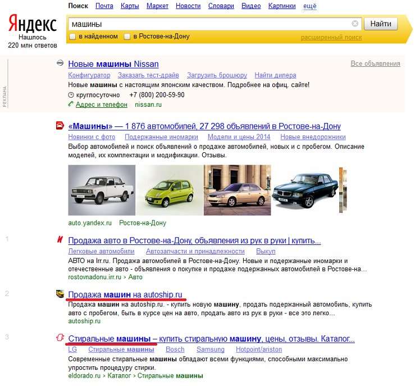Click the Конфигуратор link
The width and height of the screenshot is (415, 386).
click(89, 75)
